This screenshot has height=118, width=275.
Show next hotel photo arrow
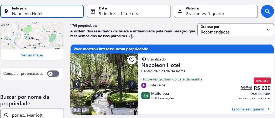[132, 84]
